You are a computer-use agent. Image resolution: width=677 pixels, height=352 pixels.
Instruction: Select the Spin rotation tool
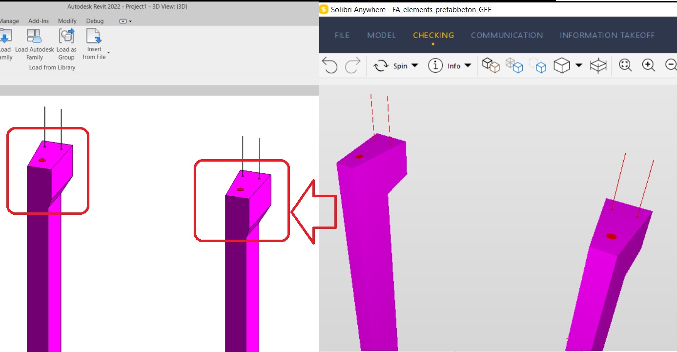pos(381,65)
